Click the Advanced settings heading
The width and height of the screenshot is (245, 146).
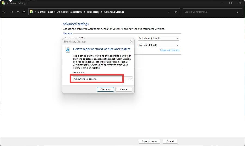click(x=76, y=24)
